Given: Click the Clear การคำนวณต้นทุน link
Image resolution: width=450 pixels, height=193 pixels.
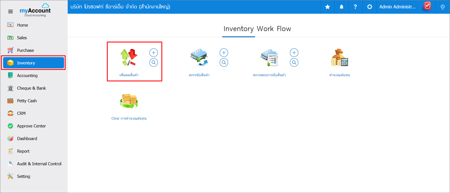Looking at the screenshot, I should 129,118.
